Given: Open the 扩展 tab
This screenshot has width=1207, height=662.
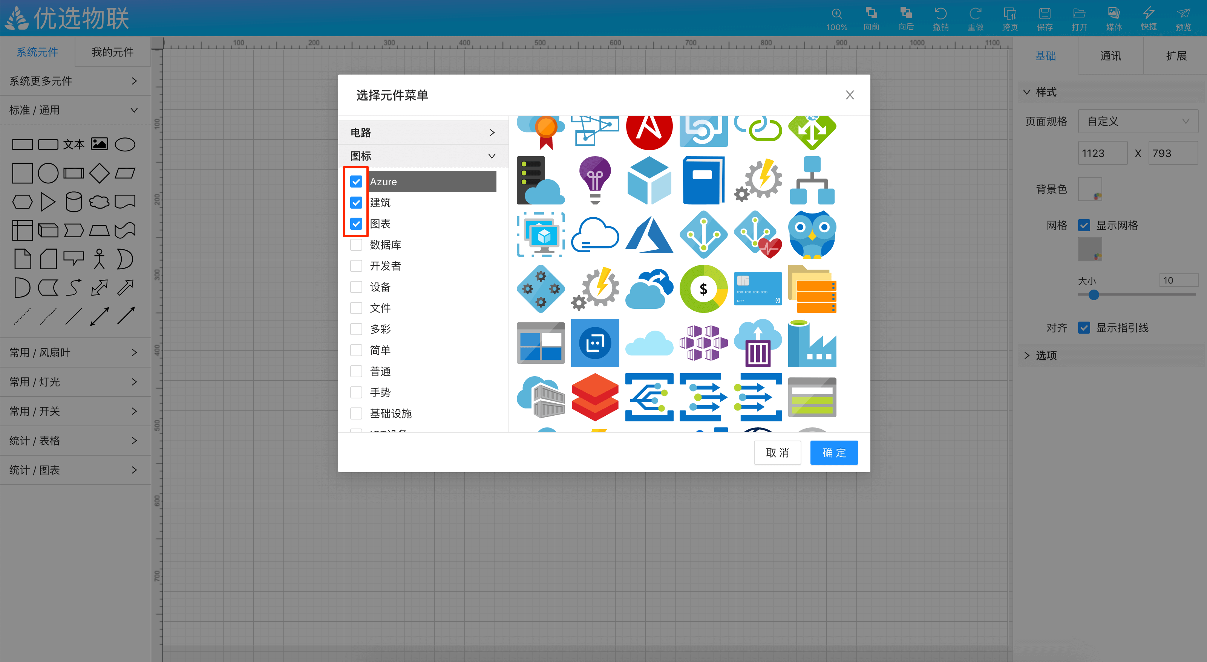Looking at the screenshot, I should 1176,56.
